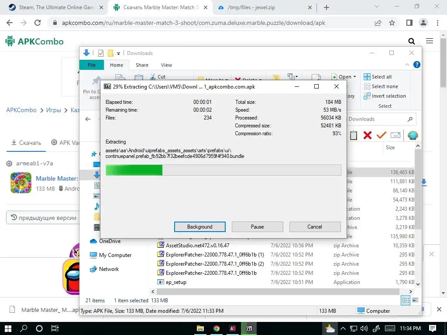This screenshot has width=447, height=335.
Task: Switch to the Home ribbon tab
Action: tap(116, 65)
